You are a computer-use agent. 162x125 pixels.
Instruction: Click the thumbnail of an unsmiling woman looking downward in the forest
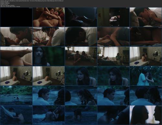point(113,76)
